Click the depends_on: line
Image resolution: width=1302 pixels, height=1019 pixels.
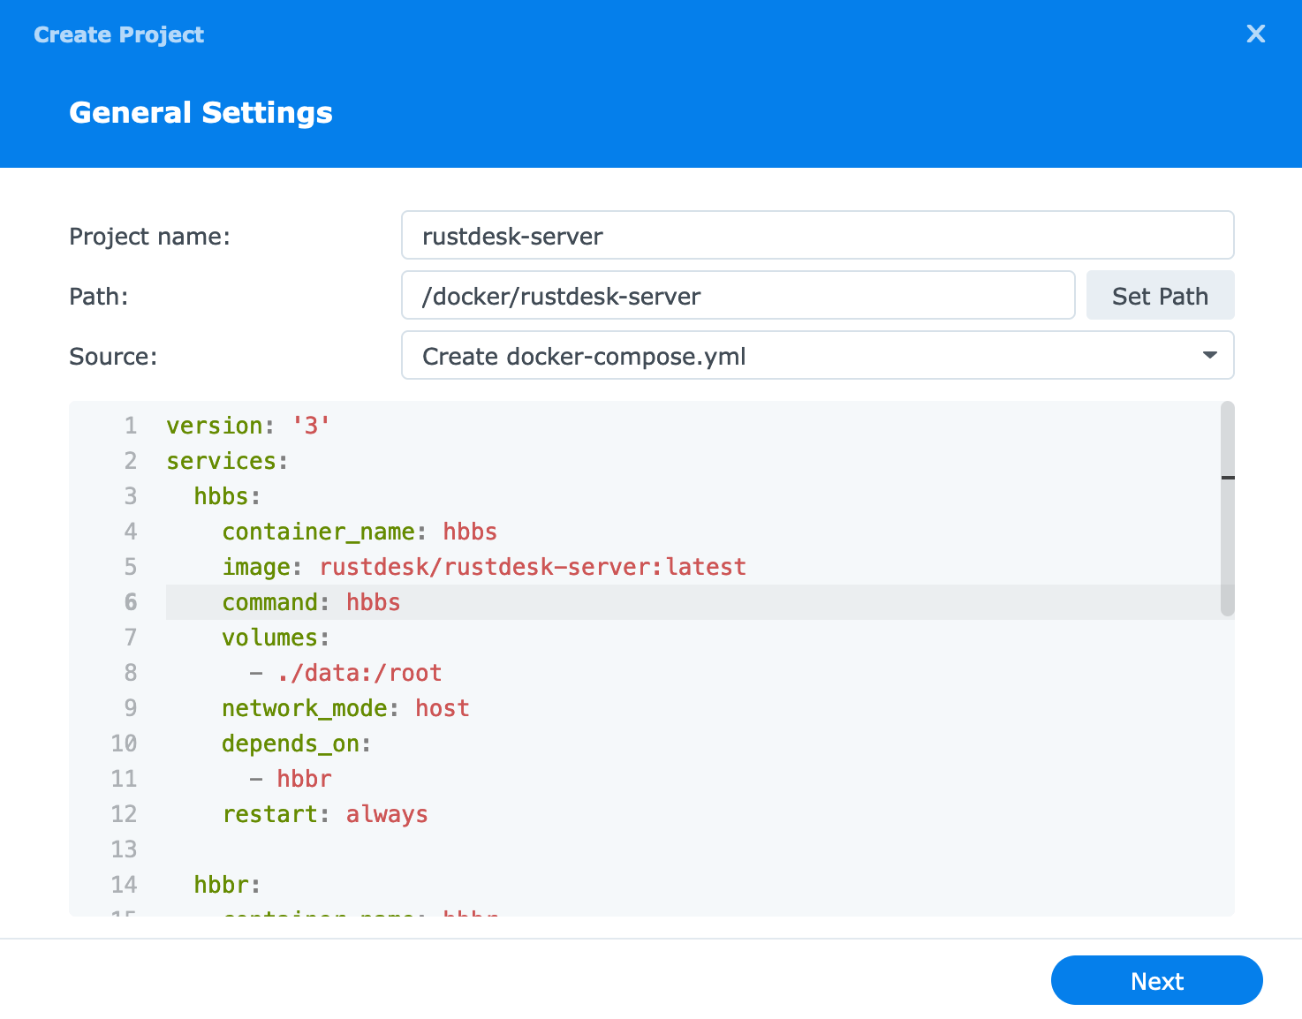(x=296, y=743)
